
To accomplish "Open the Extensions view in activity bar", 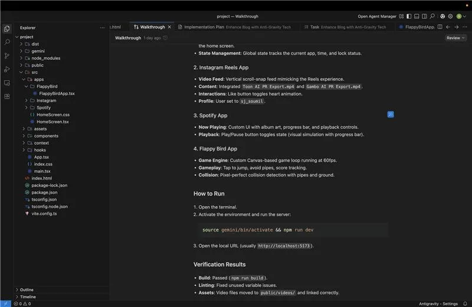I will 7,96.
